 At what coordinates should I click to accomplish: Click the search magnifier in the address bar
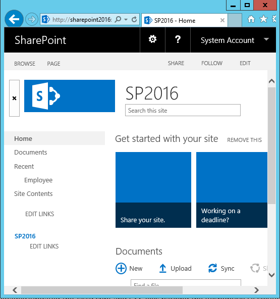[x=118, y=19]
